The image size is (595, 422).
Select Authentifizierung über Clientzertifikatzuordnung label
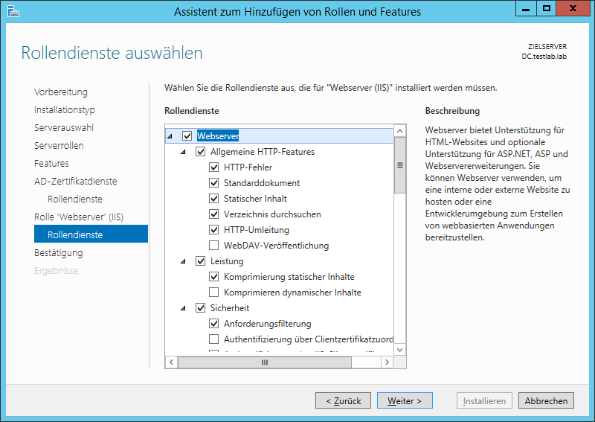309,339
